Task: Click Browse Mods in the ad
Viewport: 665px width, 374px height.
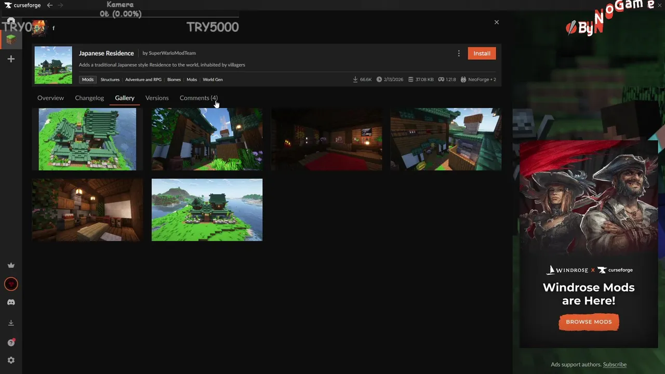Action: coord(589,322)
